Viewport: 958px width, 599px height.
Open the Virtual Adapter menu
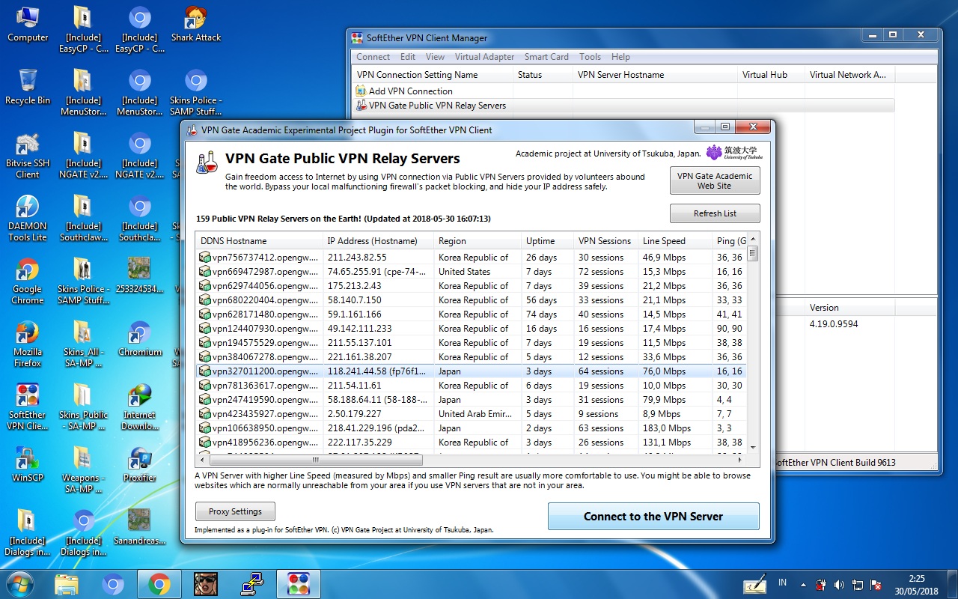[484, 57]
